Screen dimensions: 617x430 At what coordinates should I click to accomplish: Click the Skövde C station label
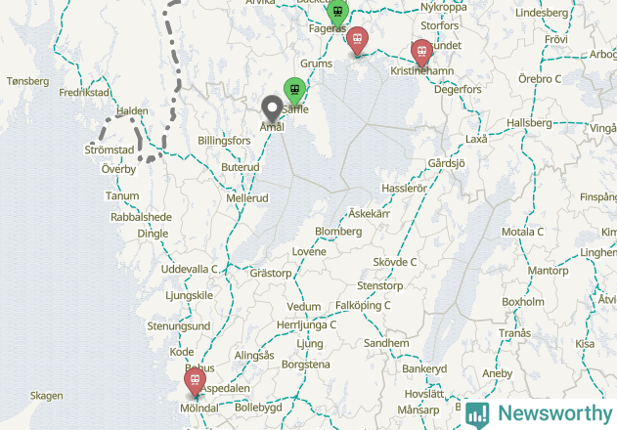pyautogui.click(x=395, y=262)
